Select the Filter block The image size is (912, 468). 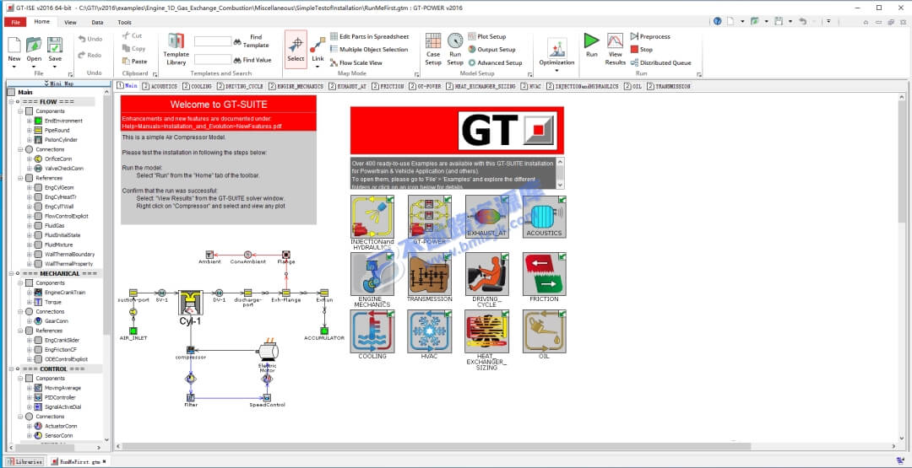pyautogui.click(x=190, y=398)
